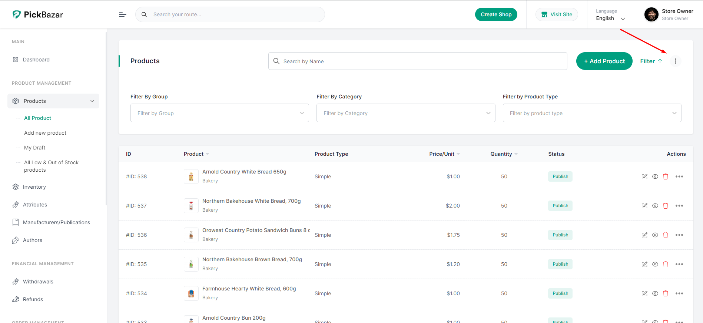Click thumbnail of Farmhouse Hearty White Bread
This screenshot has height=323, width=703.
[x=191, y=293]
